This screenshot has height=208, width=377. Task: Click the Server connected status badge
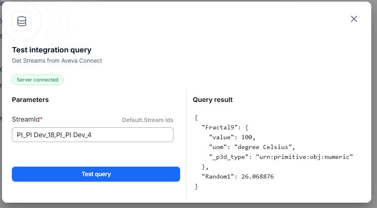37,80
